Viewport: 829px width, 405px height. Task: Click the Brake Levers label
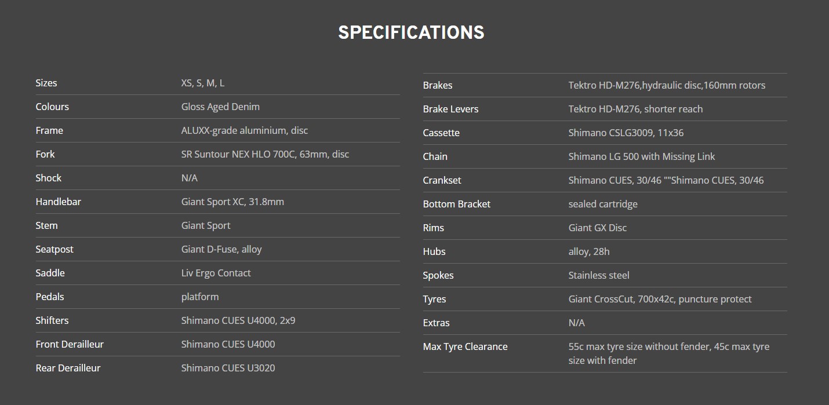[x=450, y=109]
